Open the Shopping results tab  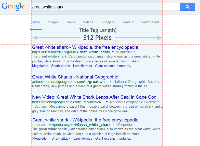click(x=108, y=22)
